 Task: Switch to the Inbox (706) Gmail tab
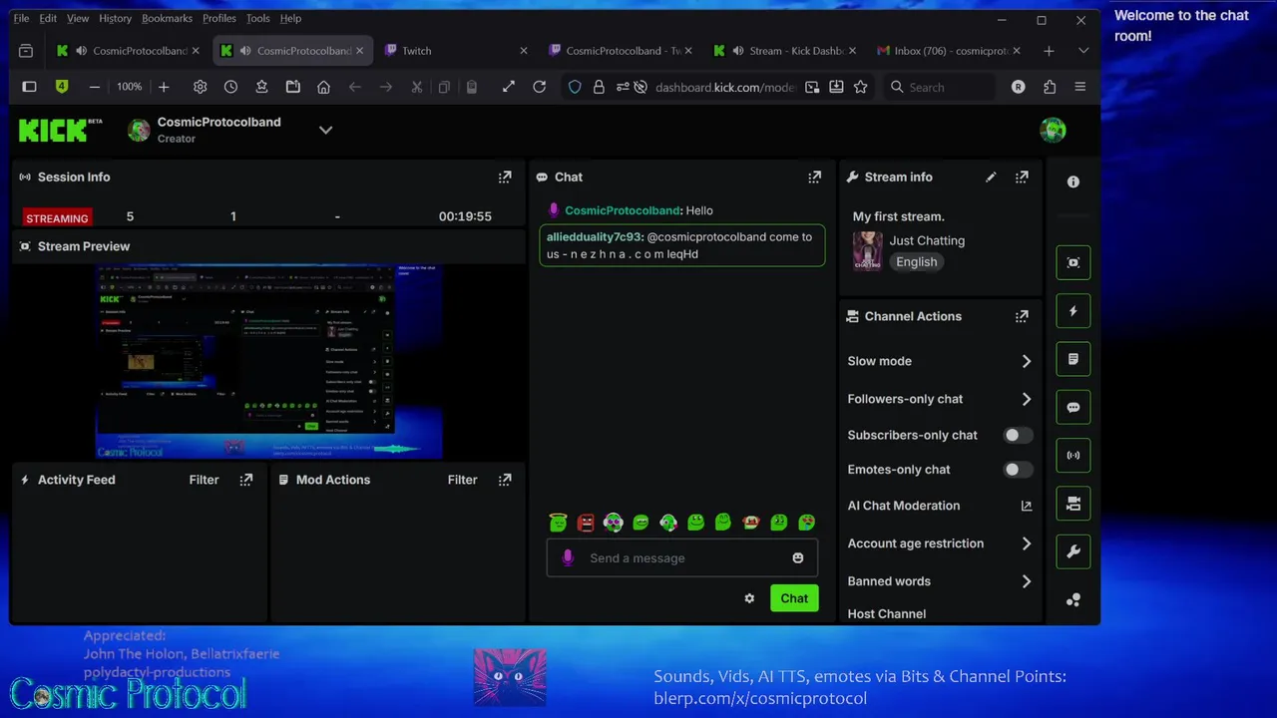(x=948, y=51)
